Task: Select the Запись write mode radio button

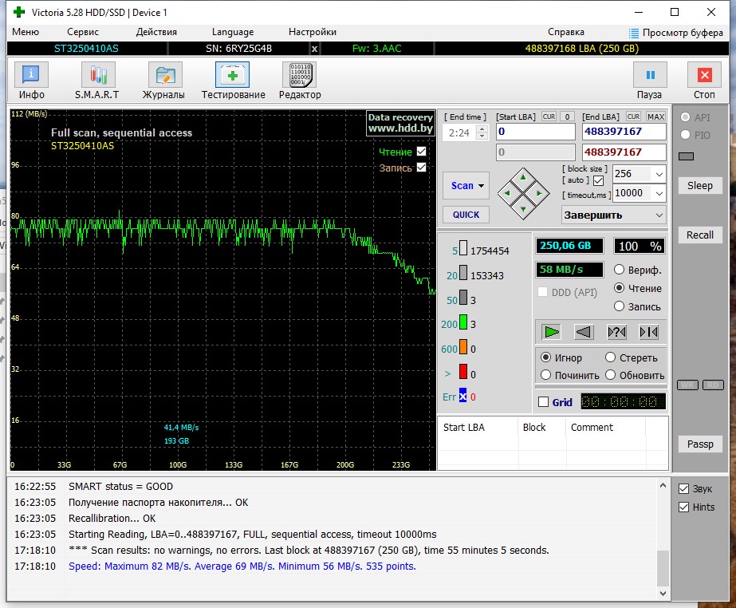Action: 619,306
